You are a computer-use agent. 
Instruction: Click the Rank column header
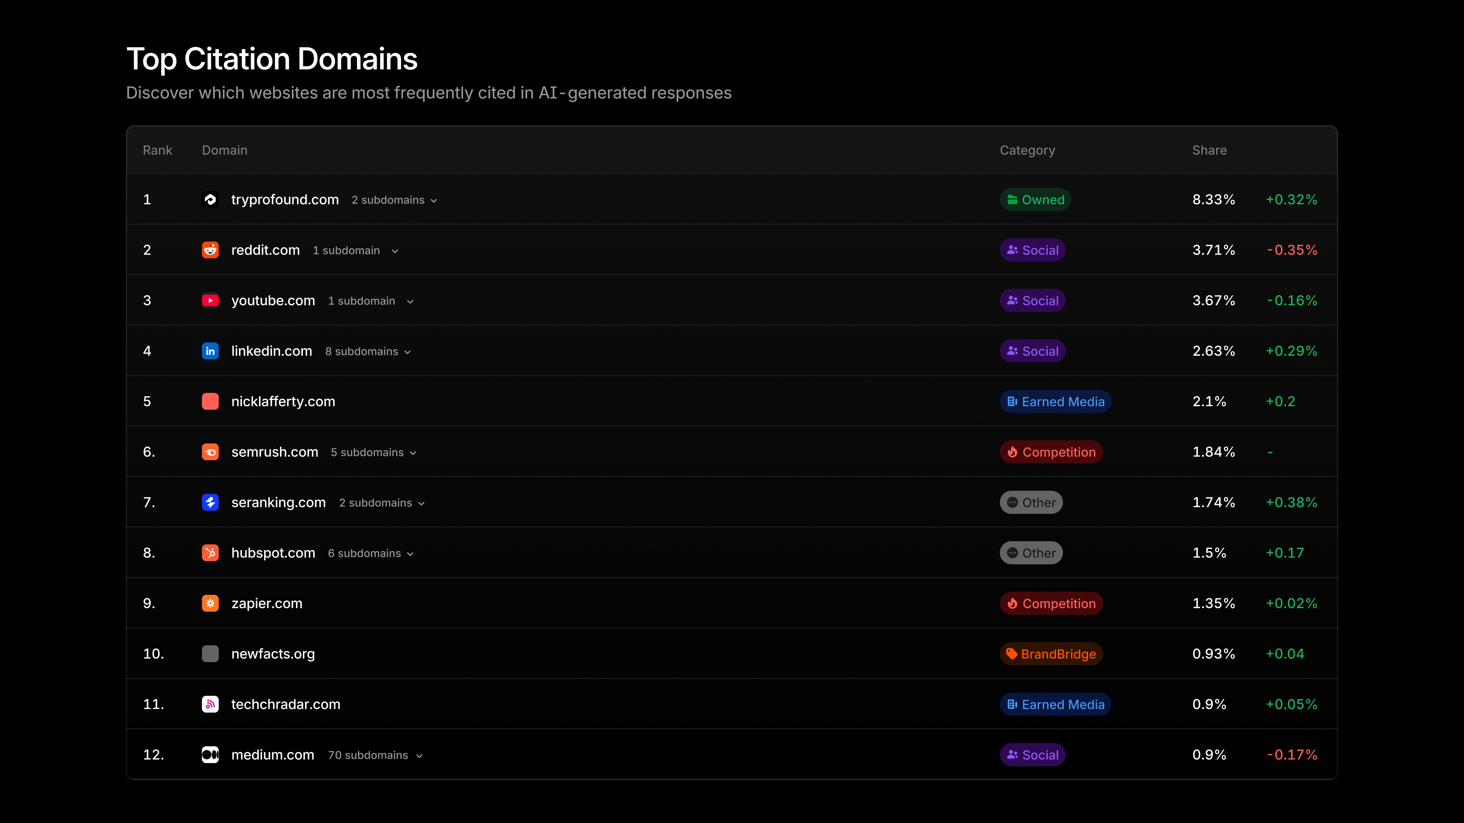[157, 150]
